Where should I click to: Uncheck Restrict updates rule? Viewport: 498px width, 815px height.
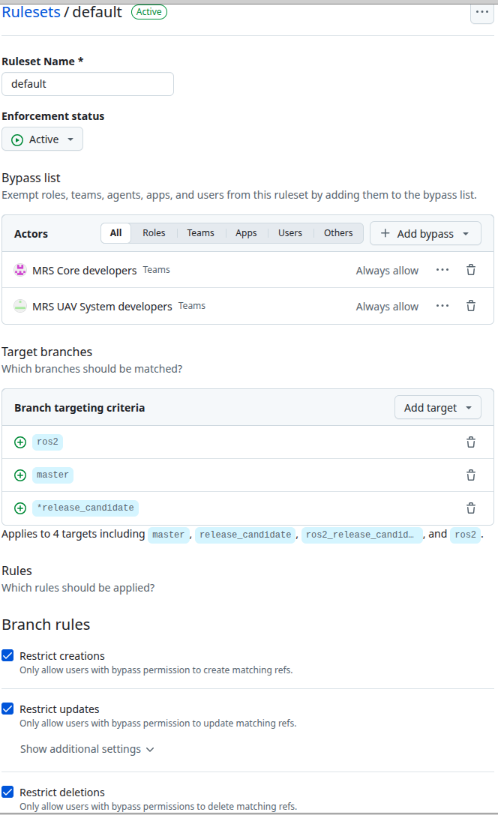pos(7,709)
